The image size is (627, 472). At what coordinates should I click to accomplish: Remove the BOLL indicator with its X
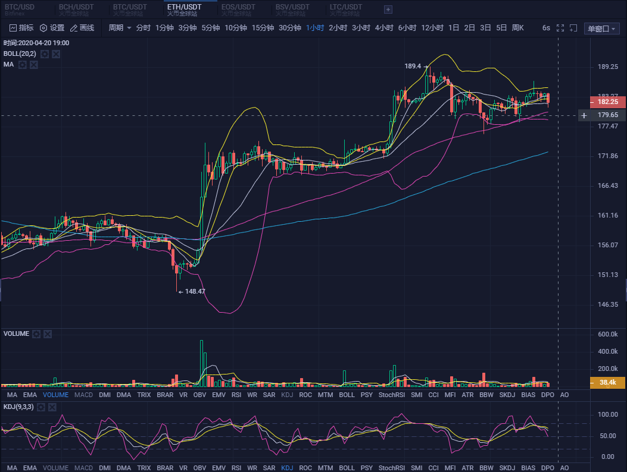point(55,54)
